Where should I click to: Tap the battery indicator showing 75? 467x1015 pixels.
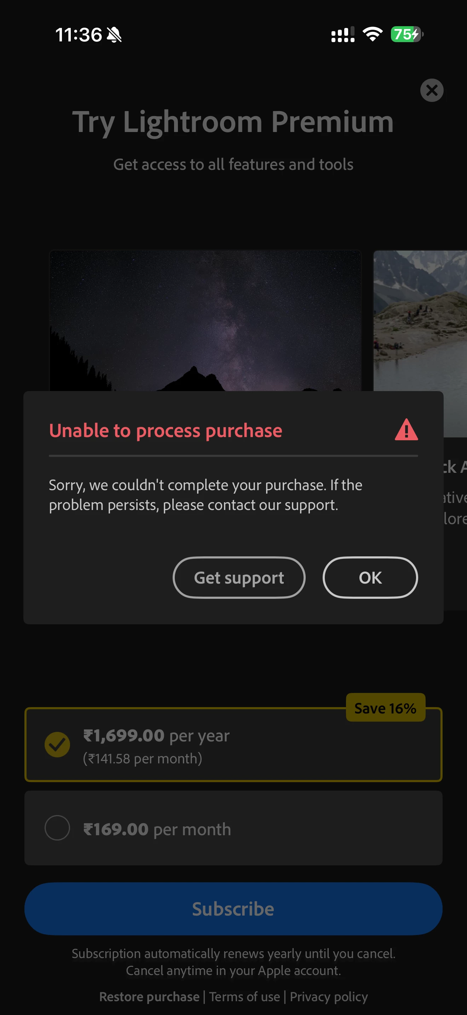pos(407,34)
